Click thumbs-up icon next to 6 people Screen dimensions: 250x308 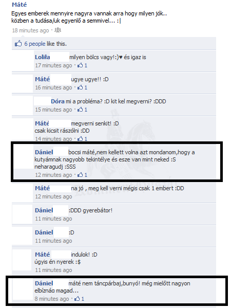point(18,44)
